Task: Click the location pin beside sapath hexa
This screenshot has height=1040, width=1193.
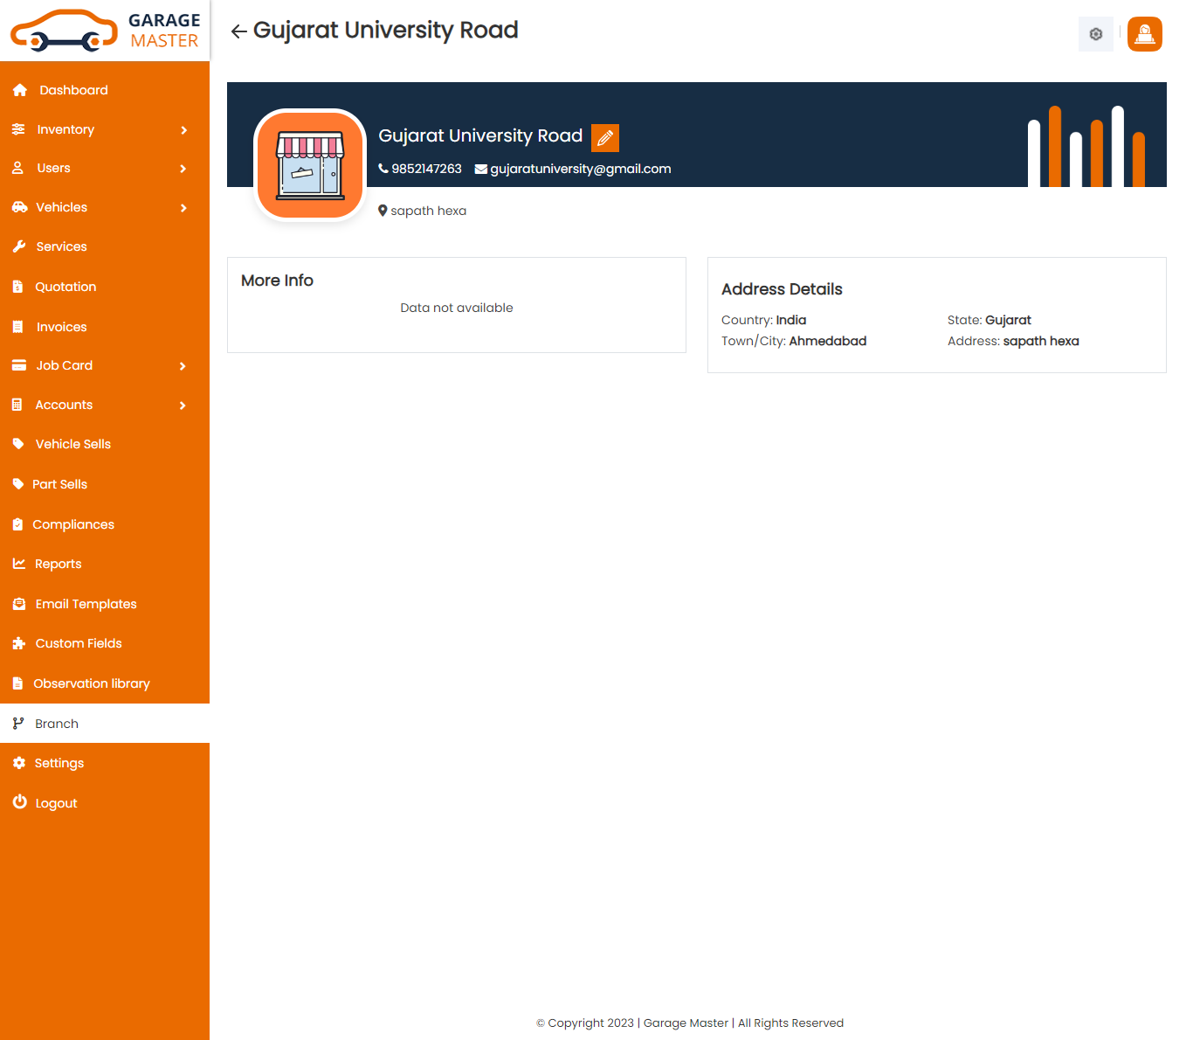Action: click(x=383, y=211)
